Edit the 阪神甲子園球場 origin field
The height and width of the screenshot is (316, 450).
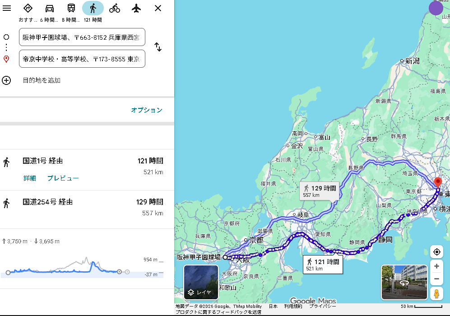tap(82, 37)
